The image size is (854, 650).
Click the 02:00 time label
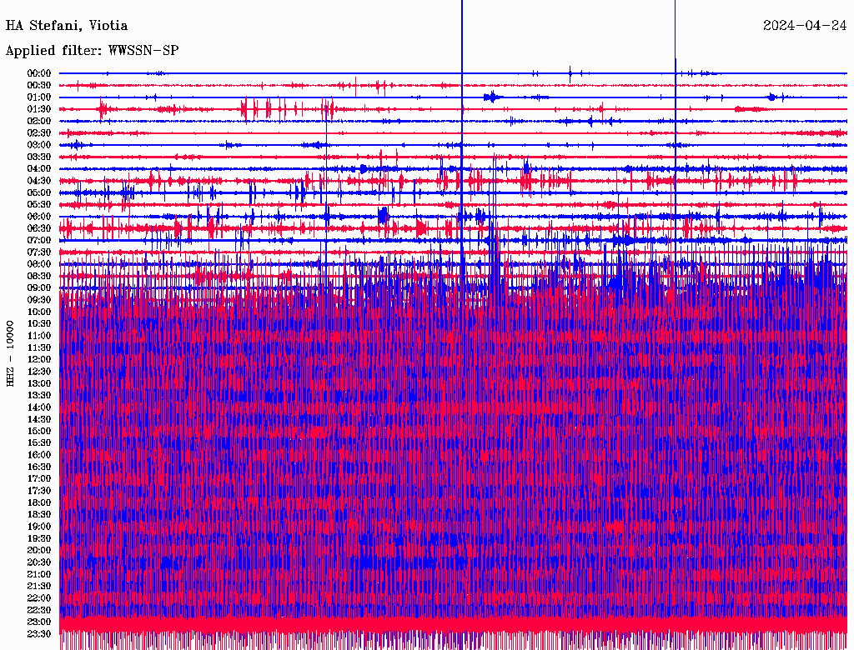(x=39, y=121)
